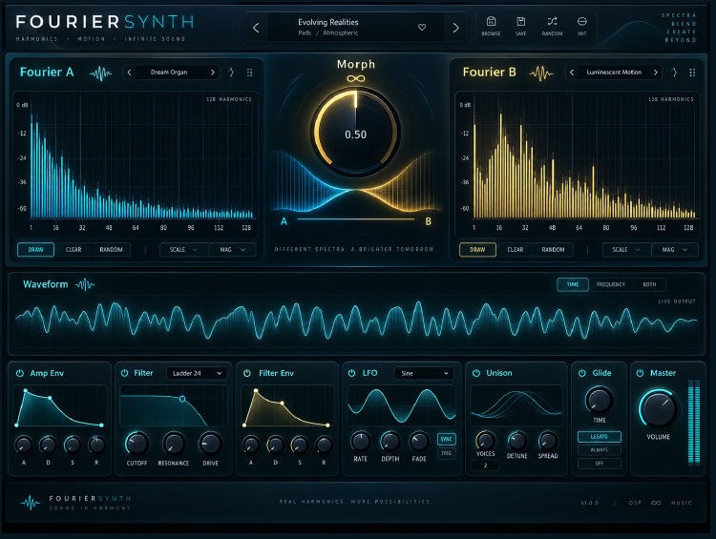Toggle the Amp Env power button
The width and height of the screenshot is (716, 539).
(x=20, y=373)
